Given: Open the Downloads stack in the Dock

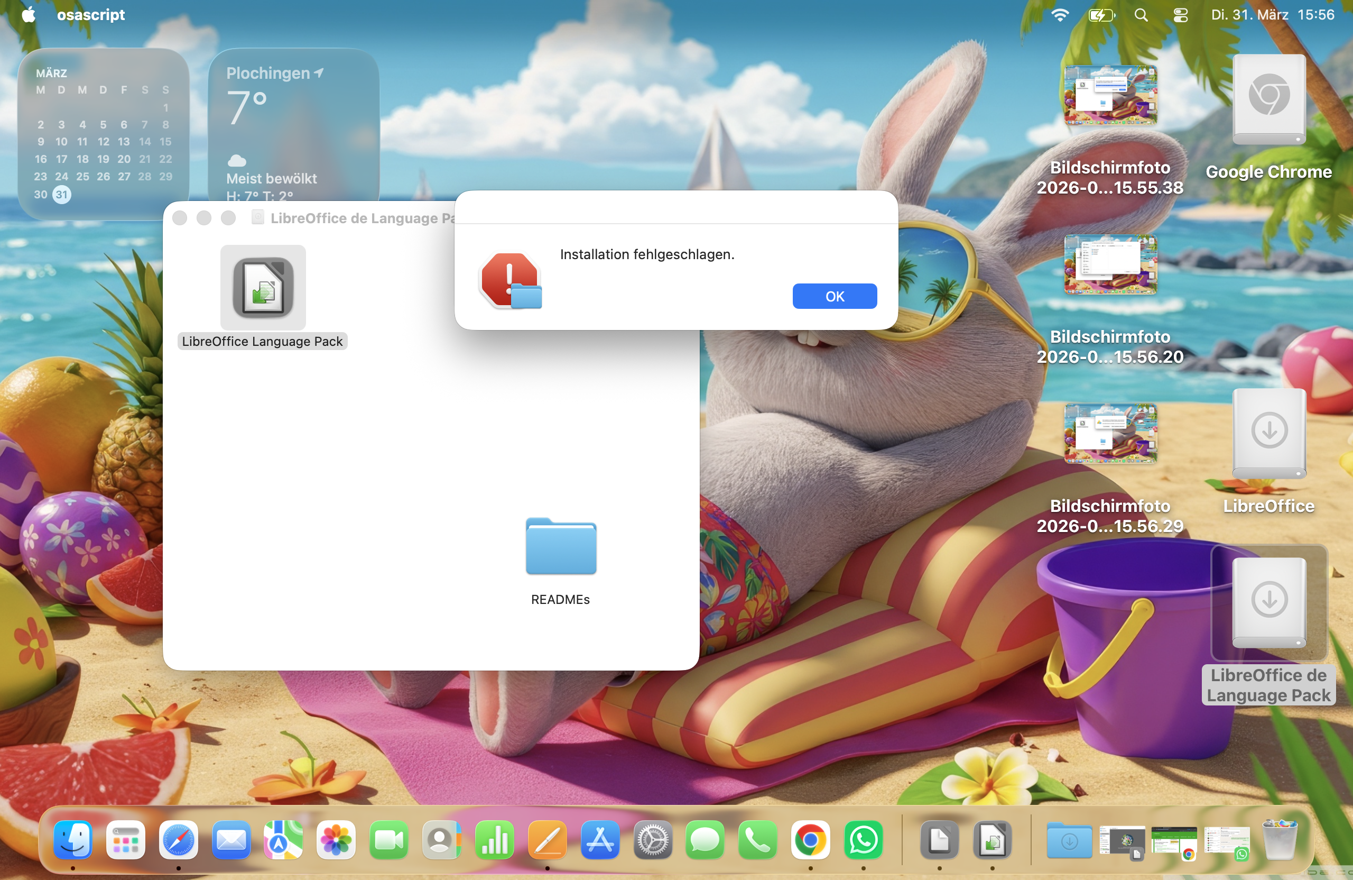Looking at the screenshot, I should pyautogui.click(x=1069, y=840).
